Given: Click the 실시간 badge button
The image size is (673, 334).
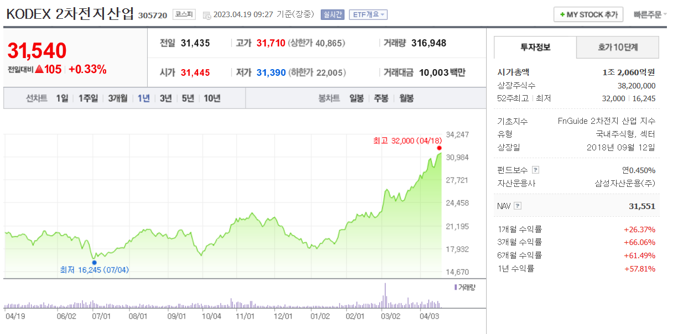Looking at the screenshot, I should 332,14.
